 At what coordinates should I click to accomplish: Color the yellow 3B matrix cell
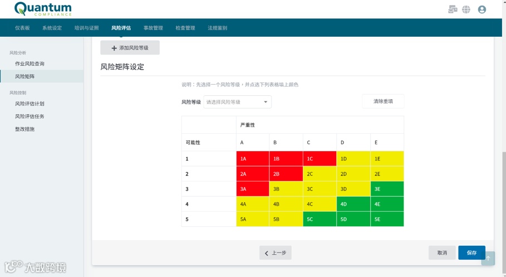[x=286, y=189]
